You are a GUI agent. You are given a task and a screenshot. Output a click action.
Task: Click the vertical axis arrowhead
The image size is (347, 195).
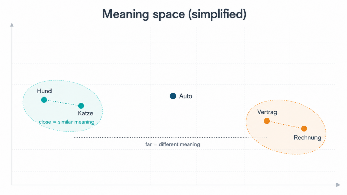tap(12, 25)
